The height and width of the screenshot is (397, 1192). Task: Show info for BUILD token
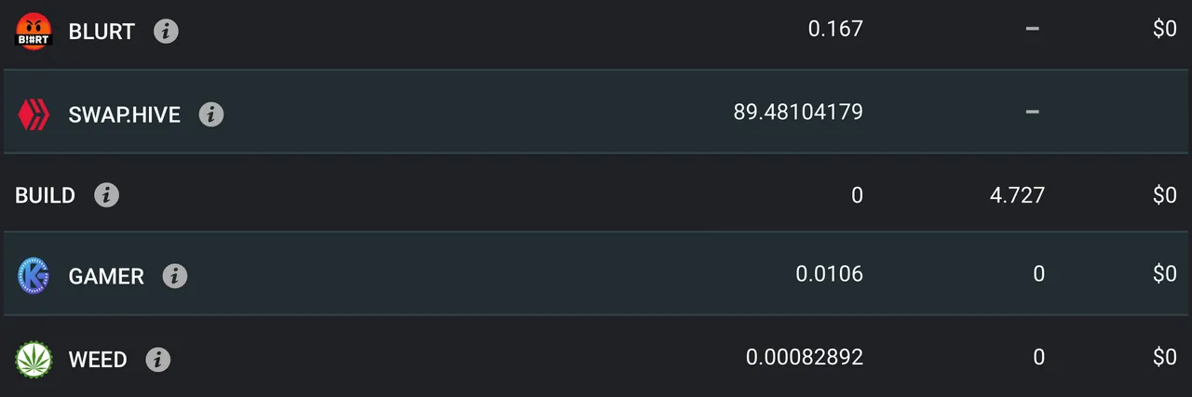[x=106, y=195]
